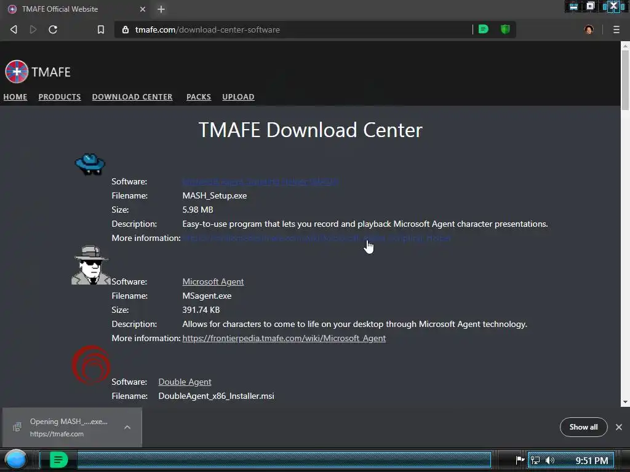
Task: Click the volume speaker tray icon
Action: pos(549,460)
